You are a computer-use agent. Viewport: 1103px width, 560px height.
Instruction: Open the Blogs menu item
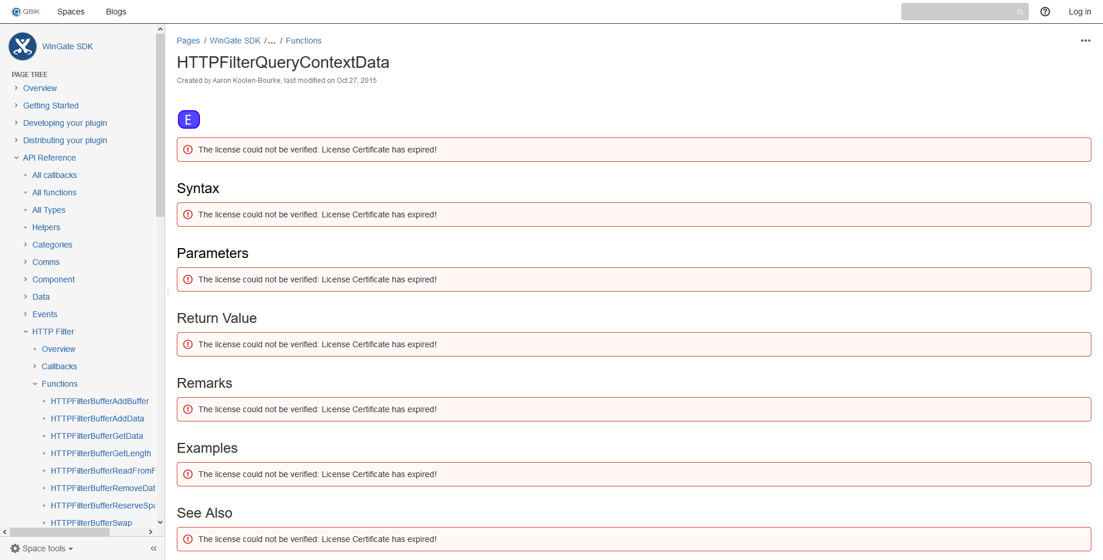[116, 12]
